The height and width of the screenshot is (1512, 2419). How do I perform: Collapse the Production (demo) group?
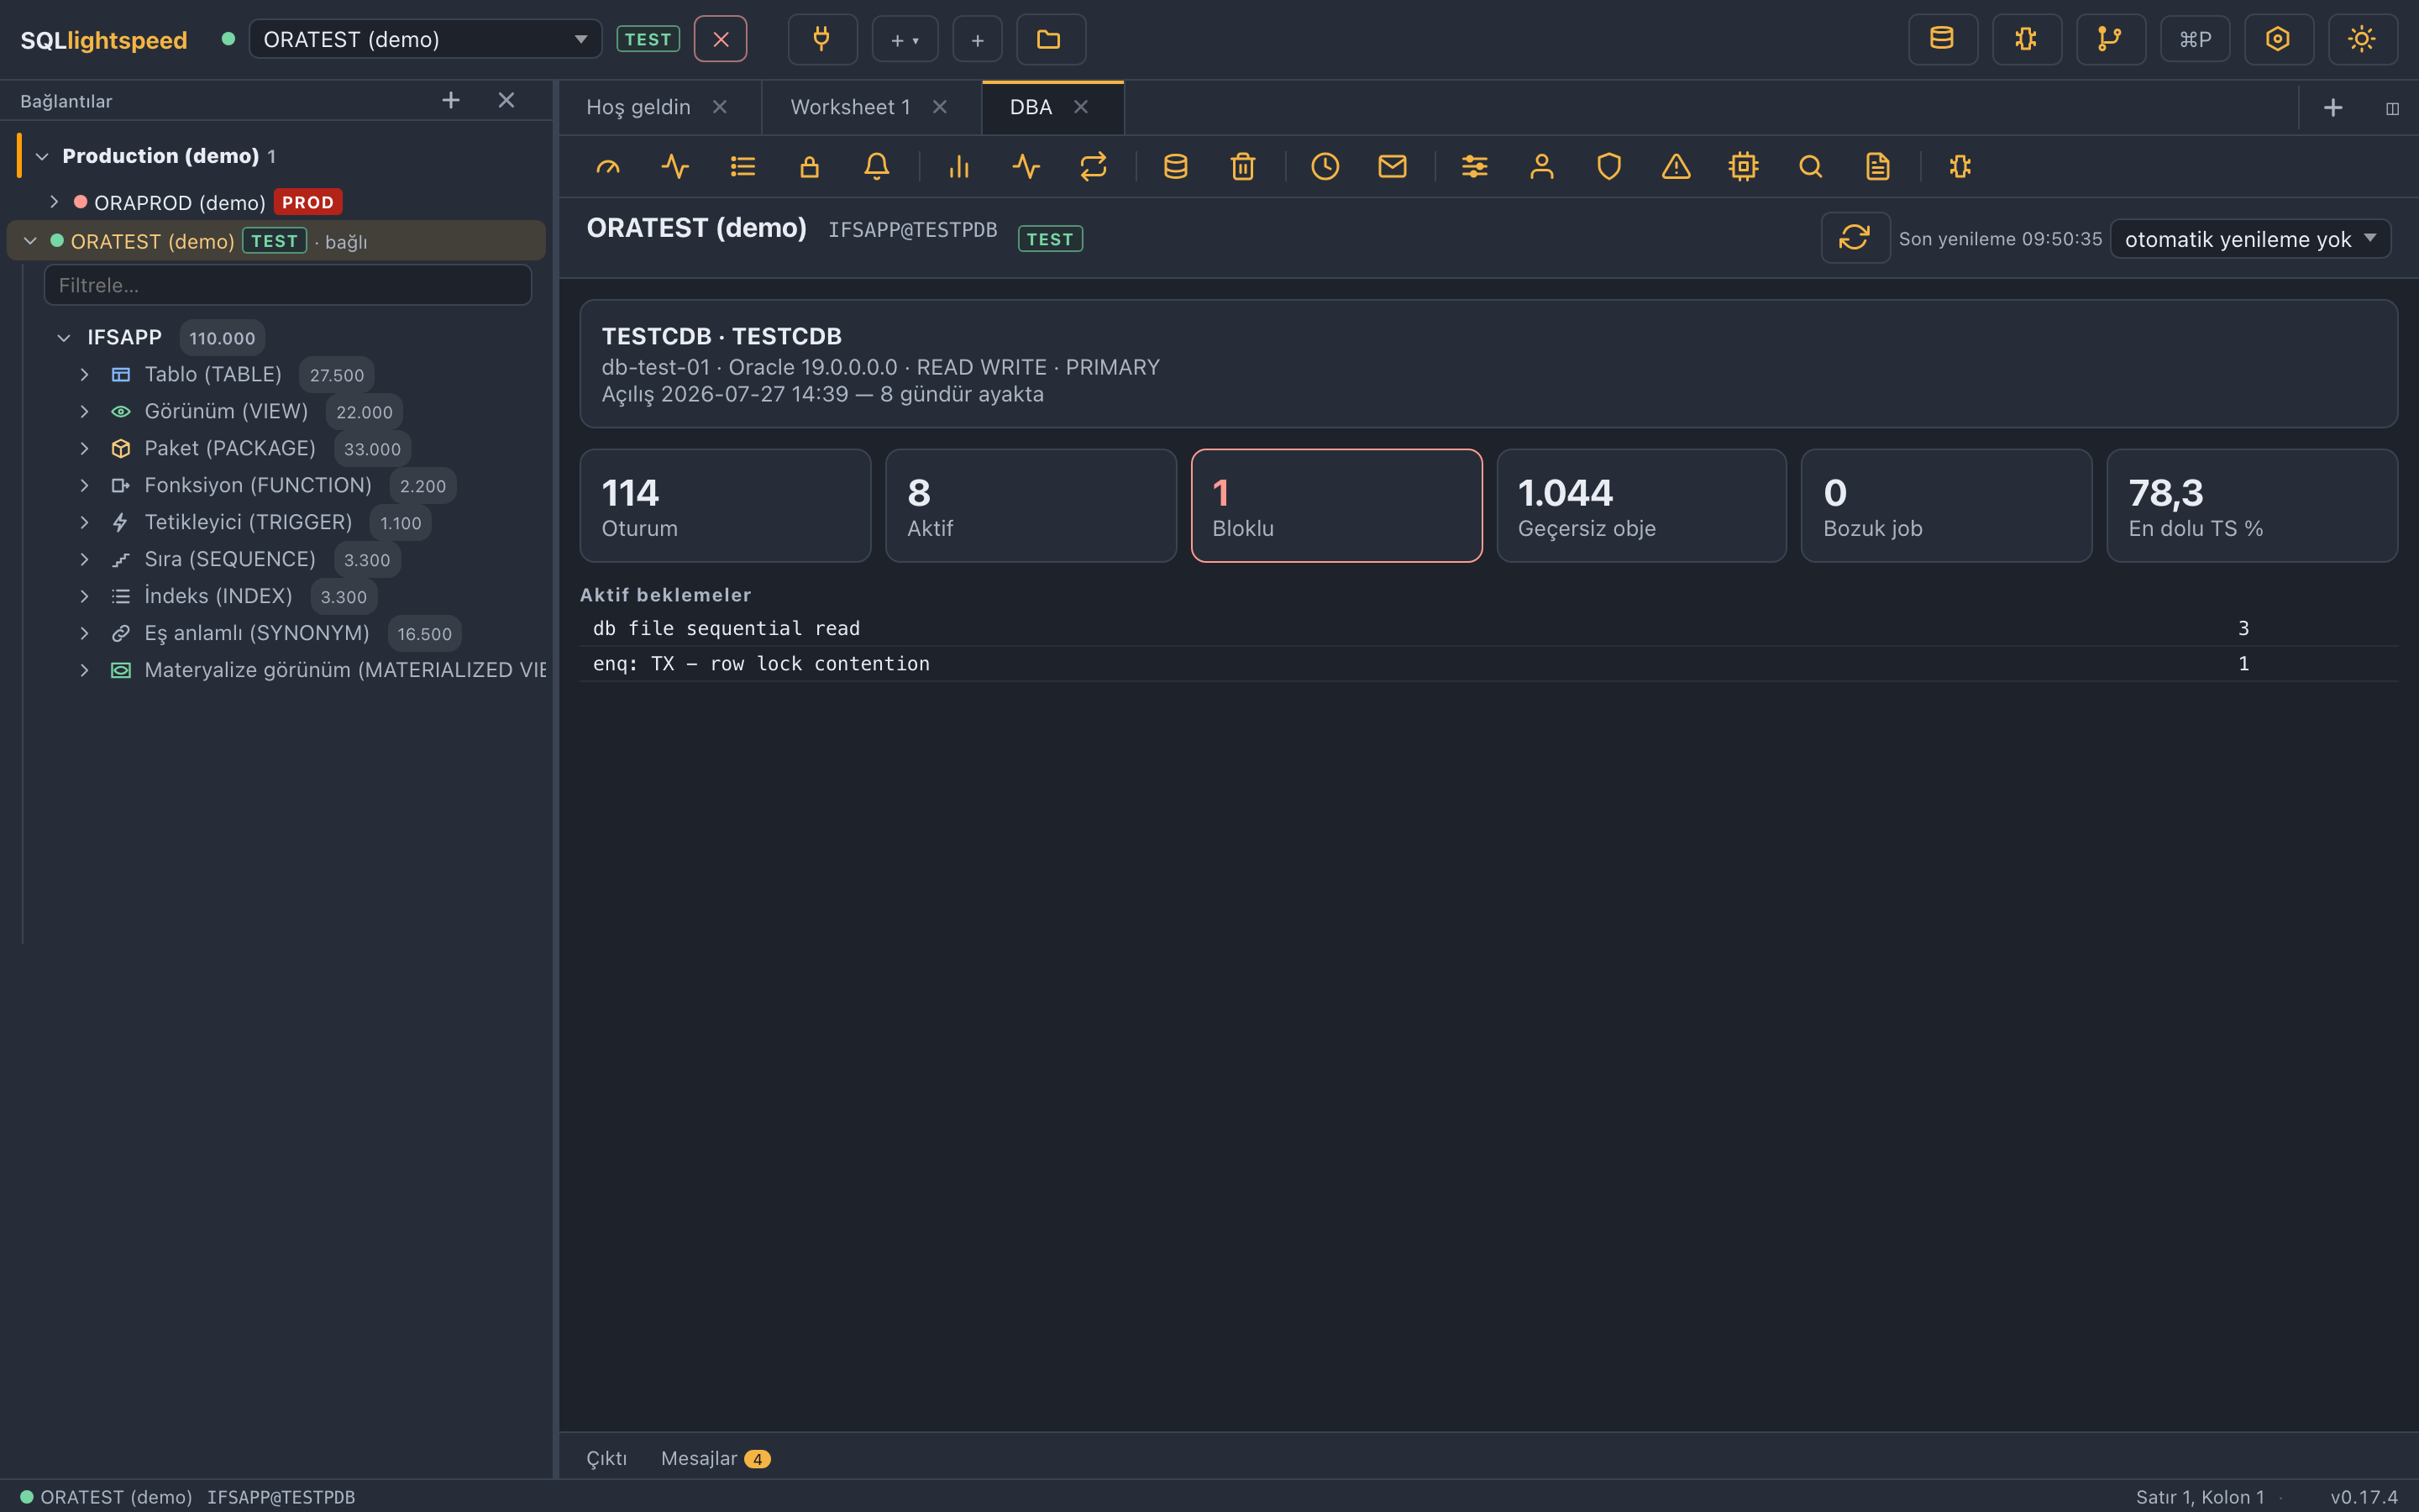pyautogui.click(x=42, y=156)
